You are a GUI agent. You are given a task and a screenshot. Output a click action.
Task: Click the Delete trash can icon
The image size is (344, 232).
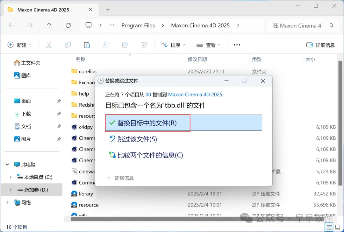click(144, 45)
